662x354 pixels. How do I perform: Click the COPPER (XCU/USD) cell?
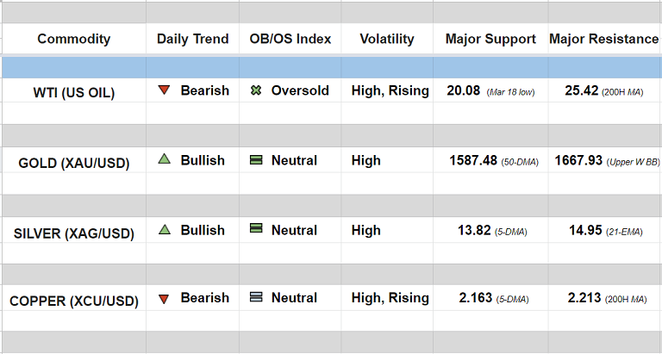click(x=74, y=301)
